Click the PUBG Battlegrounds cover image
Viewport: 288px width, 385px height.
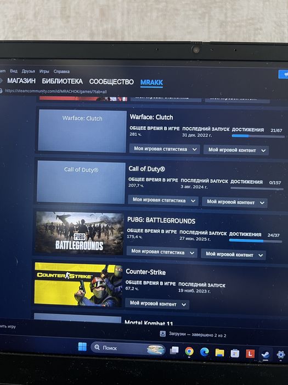point(80,233)
